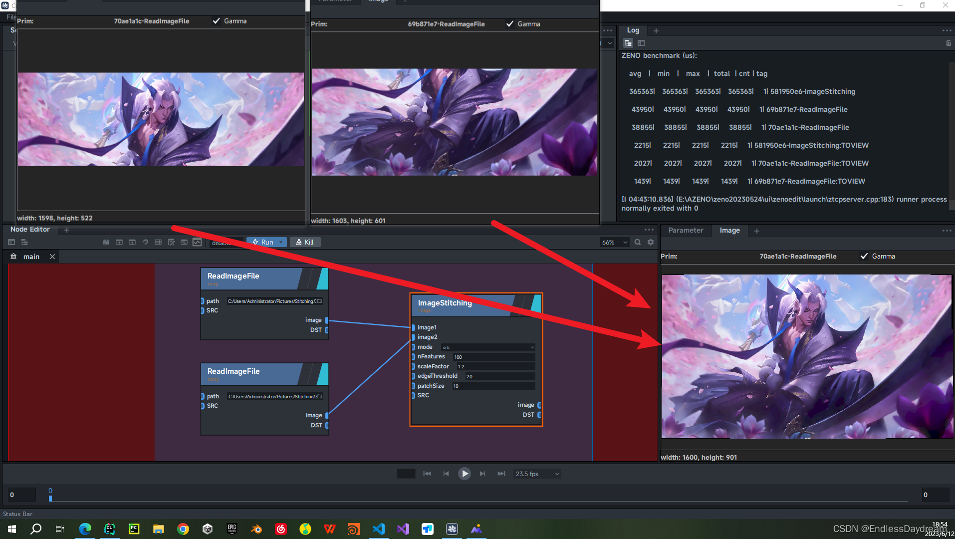Click the nFeatures value field showing 100
Screen dimensions: 955x539
(x=494, y=357)
